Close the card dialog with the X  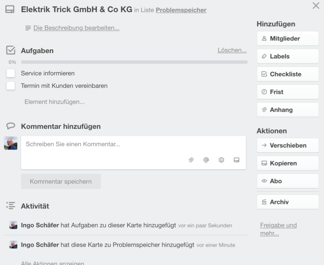pos(316,6)
